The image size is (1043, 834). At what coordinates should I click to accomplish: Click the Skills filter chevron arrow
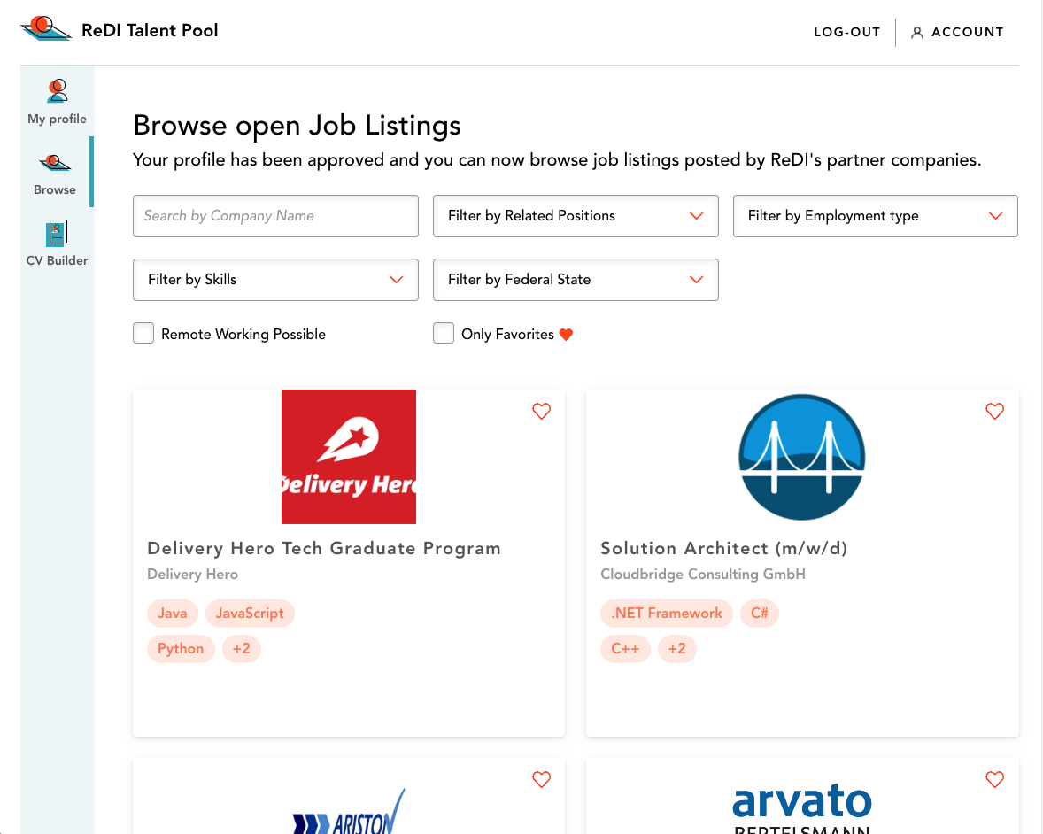coord(397,280)
